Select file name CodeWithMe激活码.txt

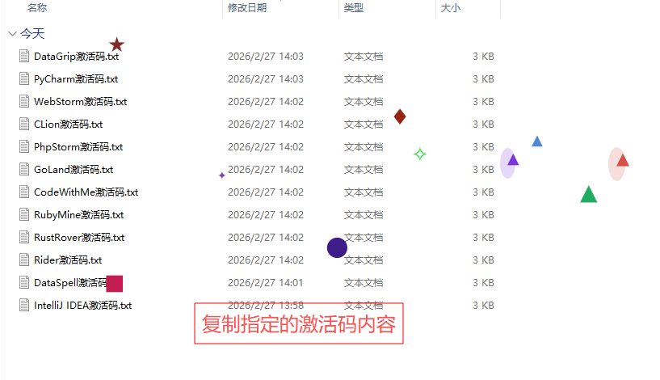click(x=86, y=192)
